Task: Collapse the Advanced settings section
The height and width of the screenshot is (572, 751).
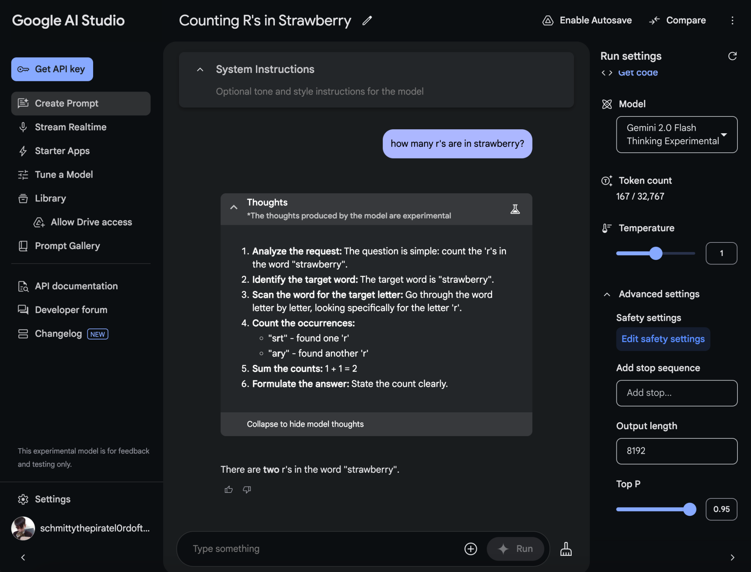Action: click(x=607, y=294)
